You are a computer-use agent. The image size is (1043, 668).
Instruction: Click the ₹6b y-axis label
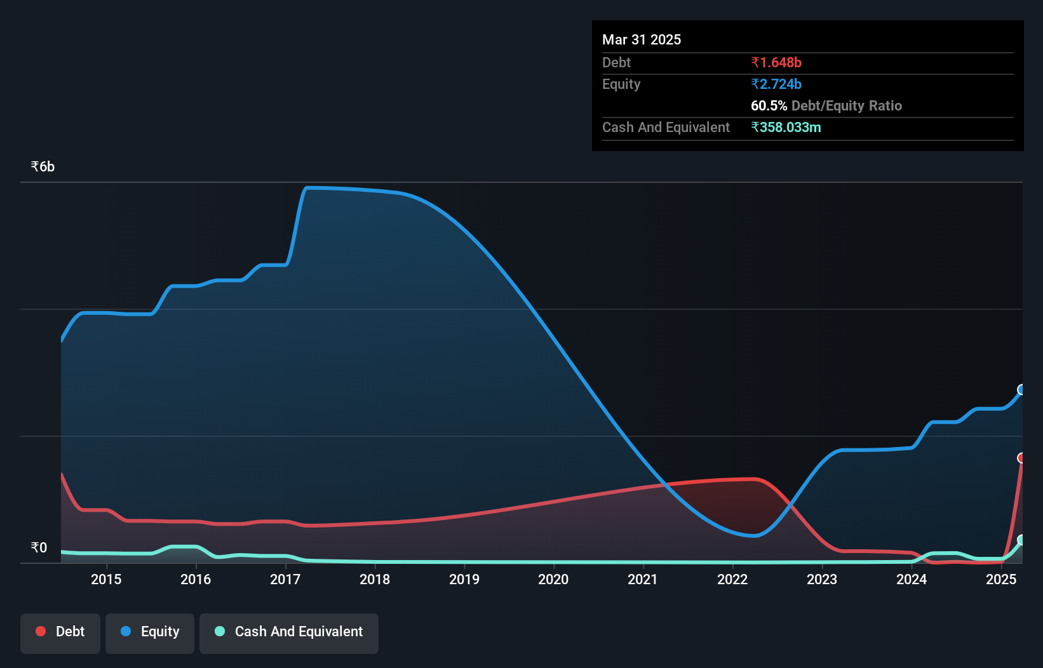43,166
